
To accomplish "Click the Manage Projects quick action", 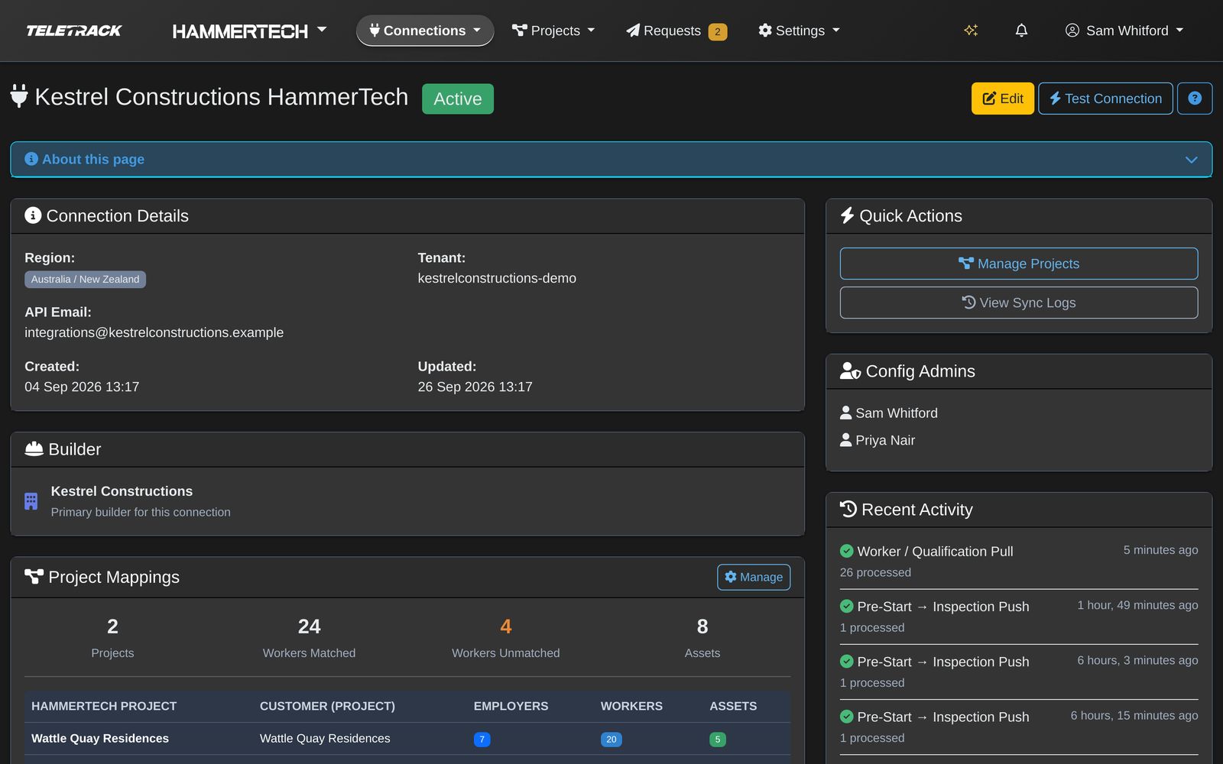I will click(x=1019, y=264).
